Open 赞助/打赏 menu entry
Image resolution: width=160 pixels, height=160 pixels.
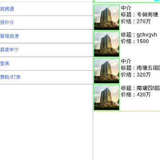point(47,77)
